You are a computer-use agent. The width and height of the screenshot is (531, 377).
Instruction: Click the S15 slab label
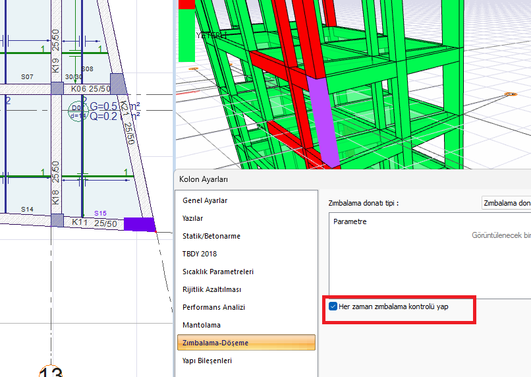pyautogui.click(x=99, y=214)
